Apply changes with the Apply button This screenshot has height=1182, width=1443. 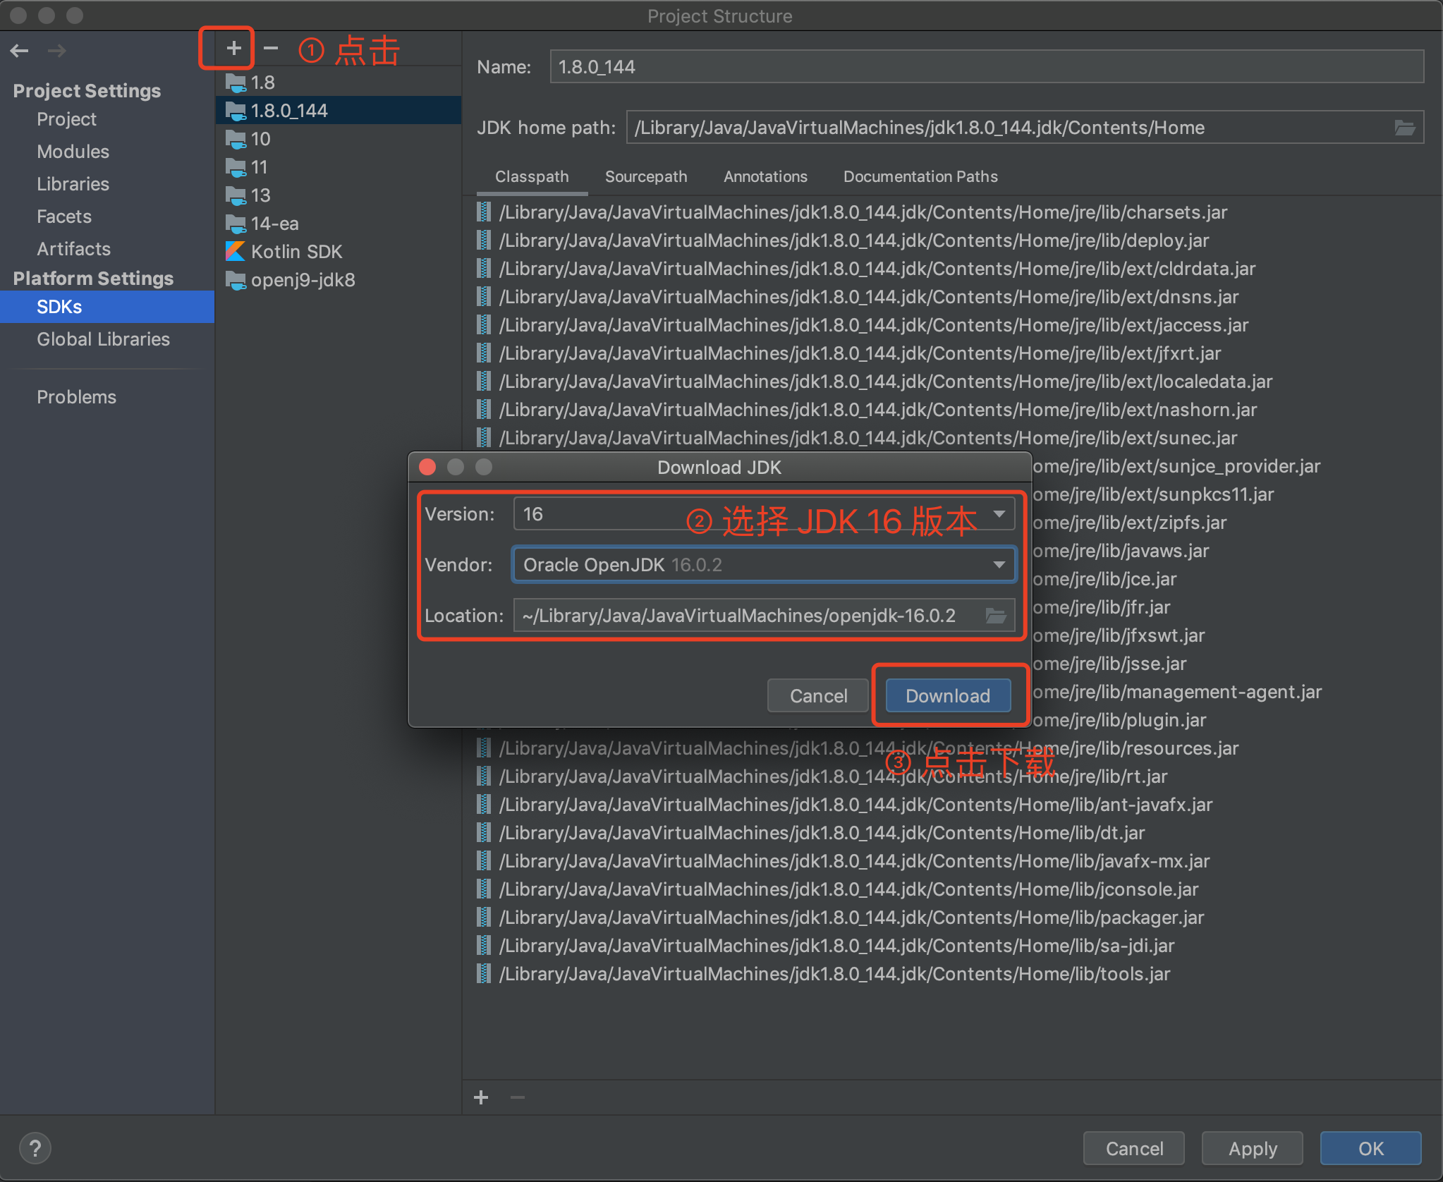(1251, 1148)
